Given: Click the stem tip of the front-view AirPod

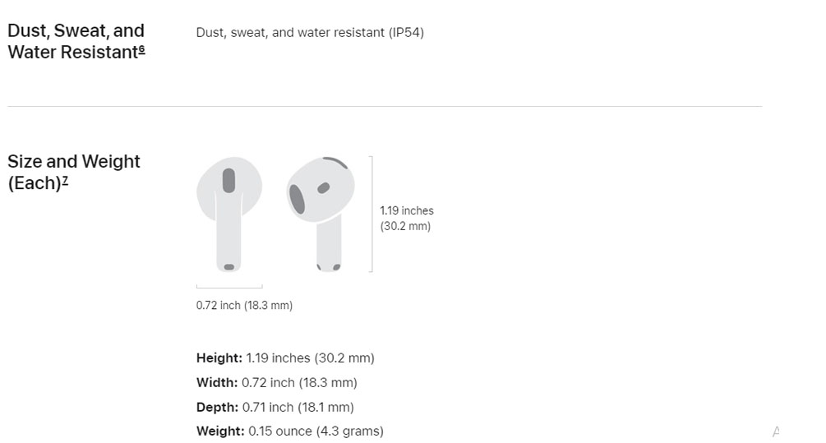Looking at the screenshot, I should click(228, 265).
